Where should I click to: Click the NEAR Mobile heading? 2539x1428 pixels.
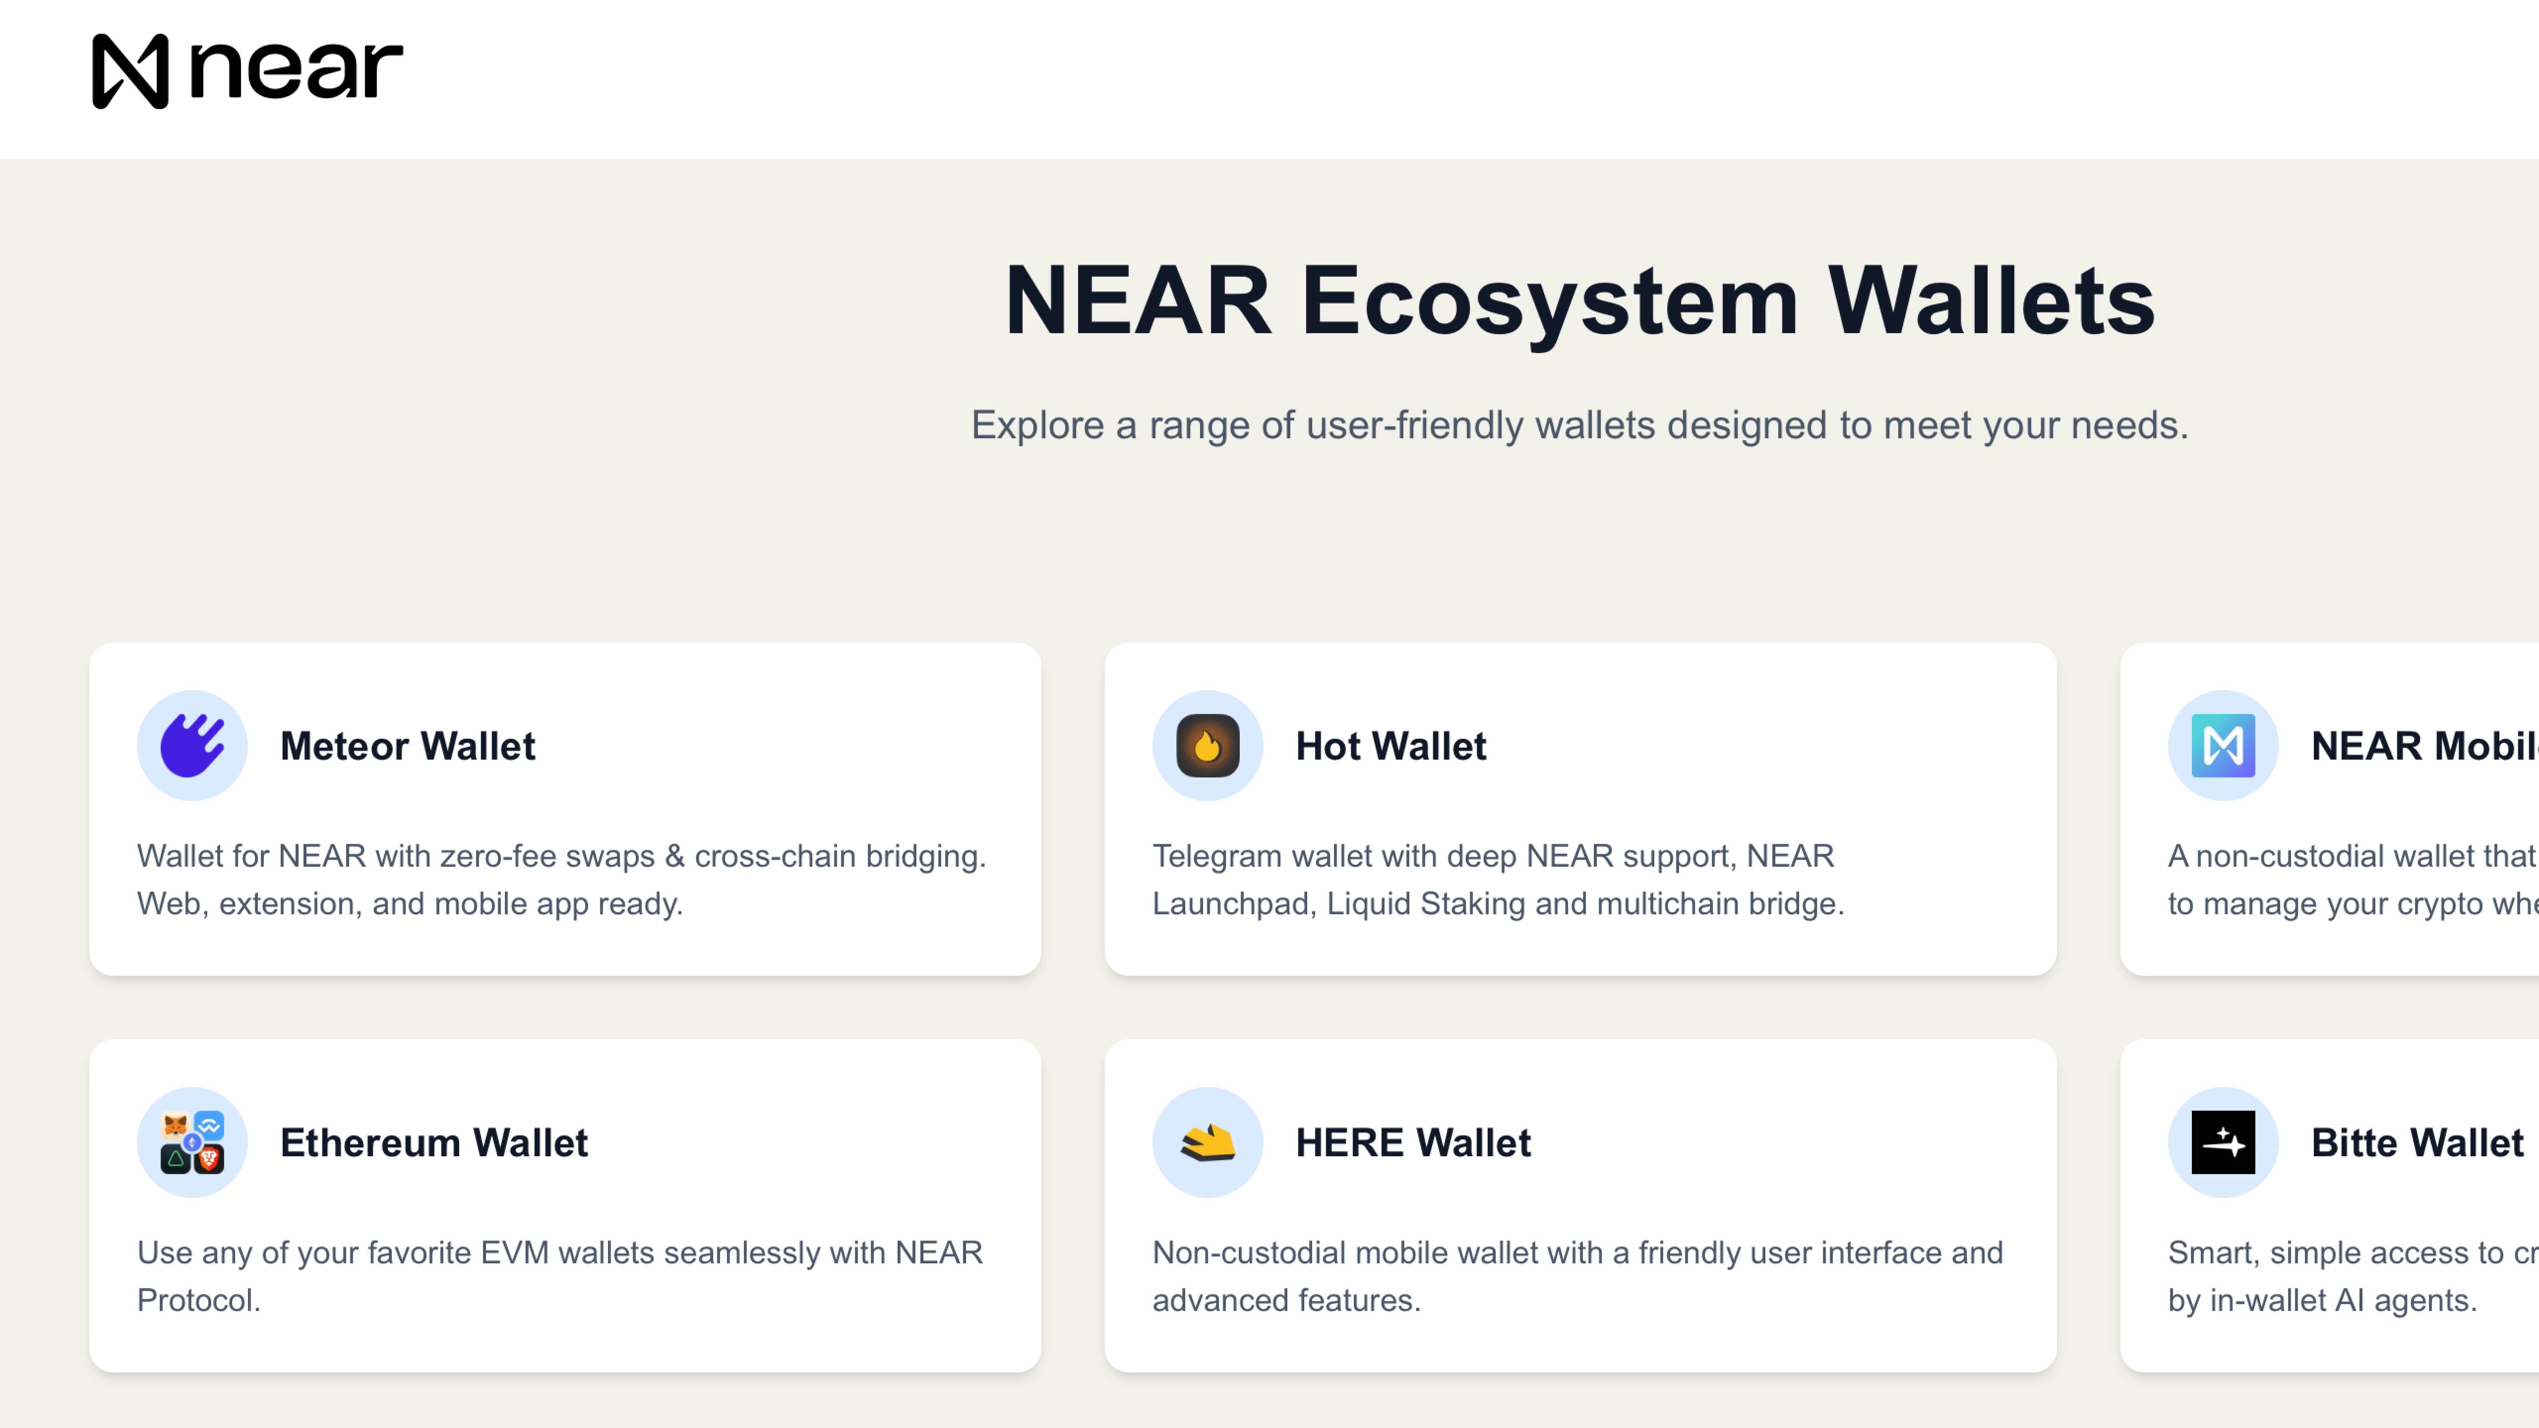coord(2424,746)
